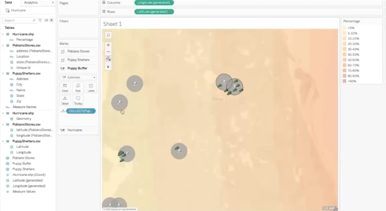This screenshot has height=211, width=386.
Task: Open the Detail shelf on the Marks card
Action: [x=65, y=100]
